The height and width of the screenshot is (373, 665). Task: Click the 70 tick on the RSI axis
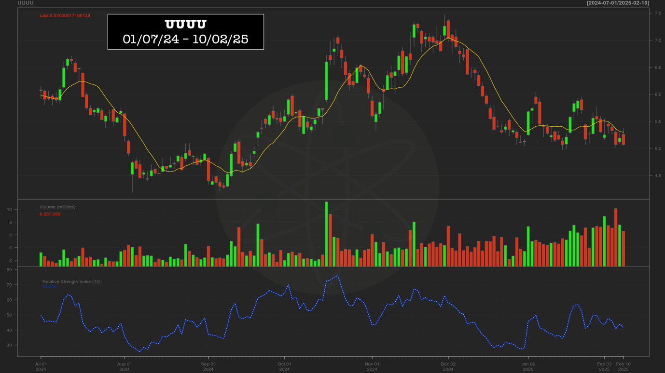tap(9, 285)
